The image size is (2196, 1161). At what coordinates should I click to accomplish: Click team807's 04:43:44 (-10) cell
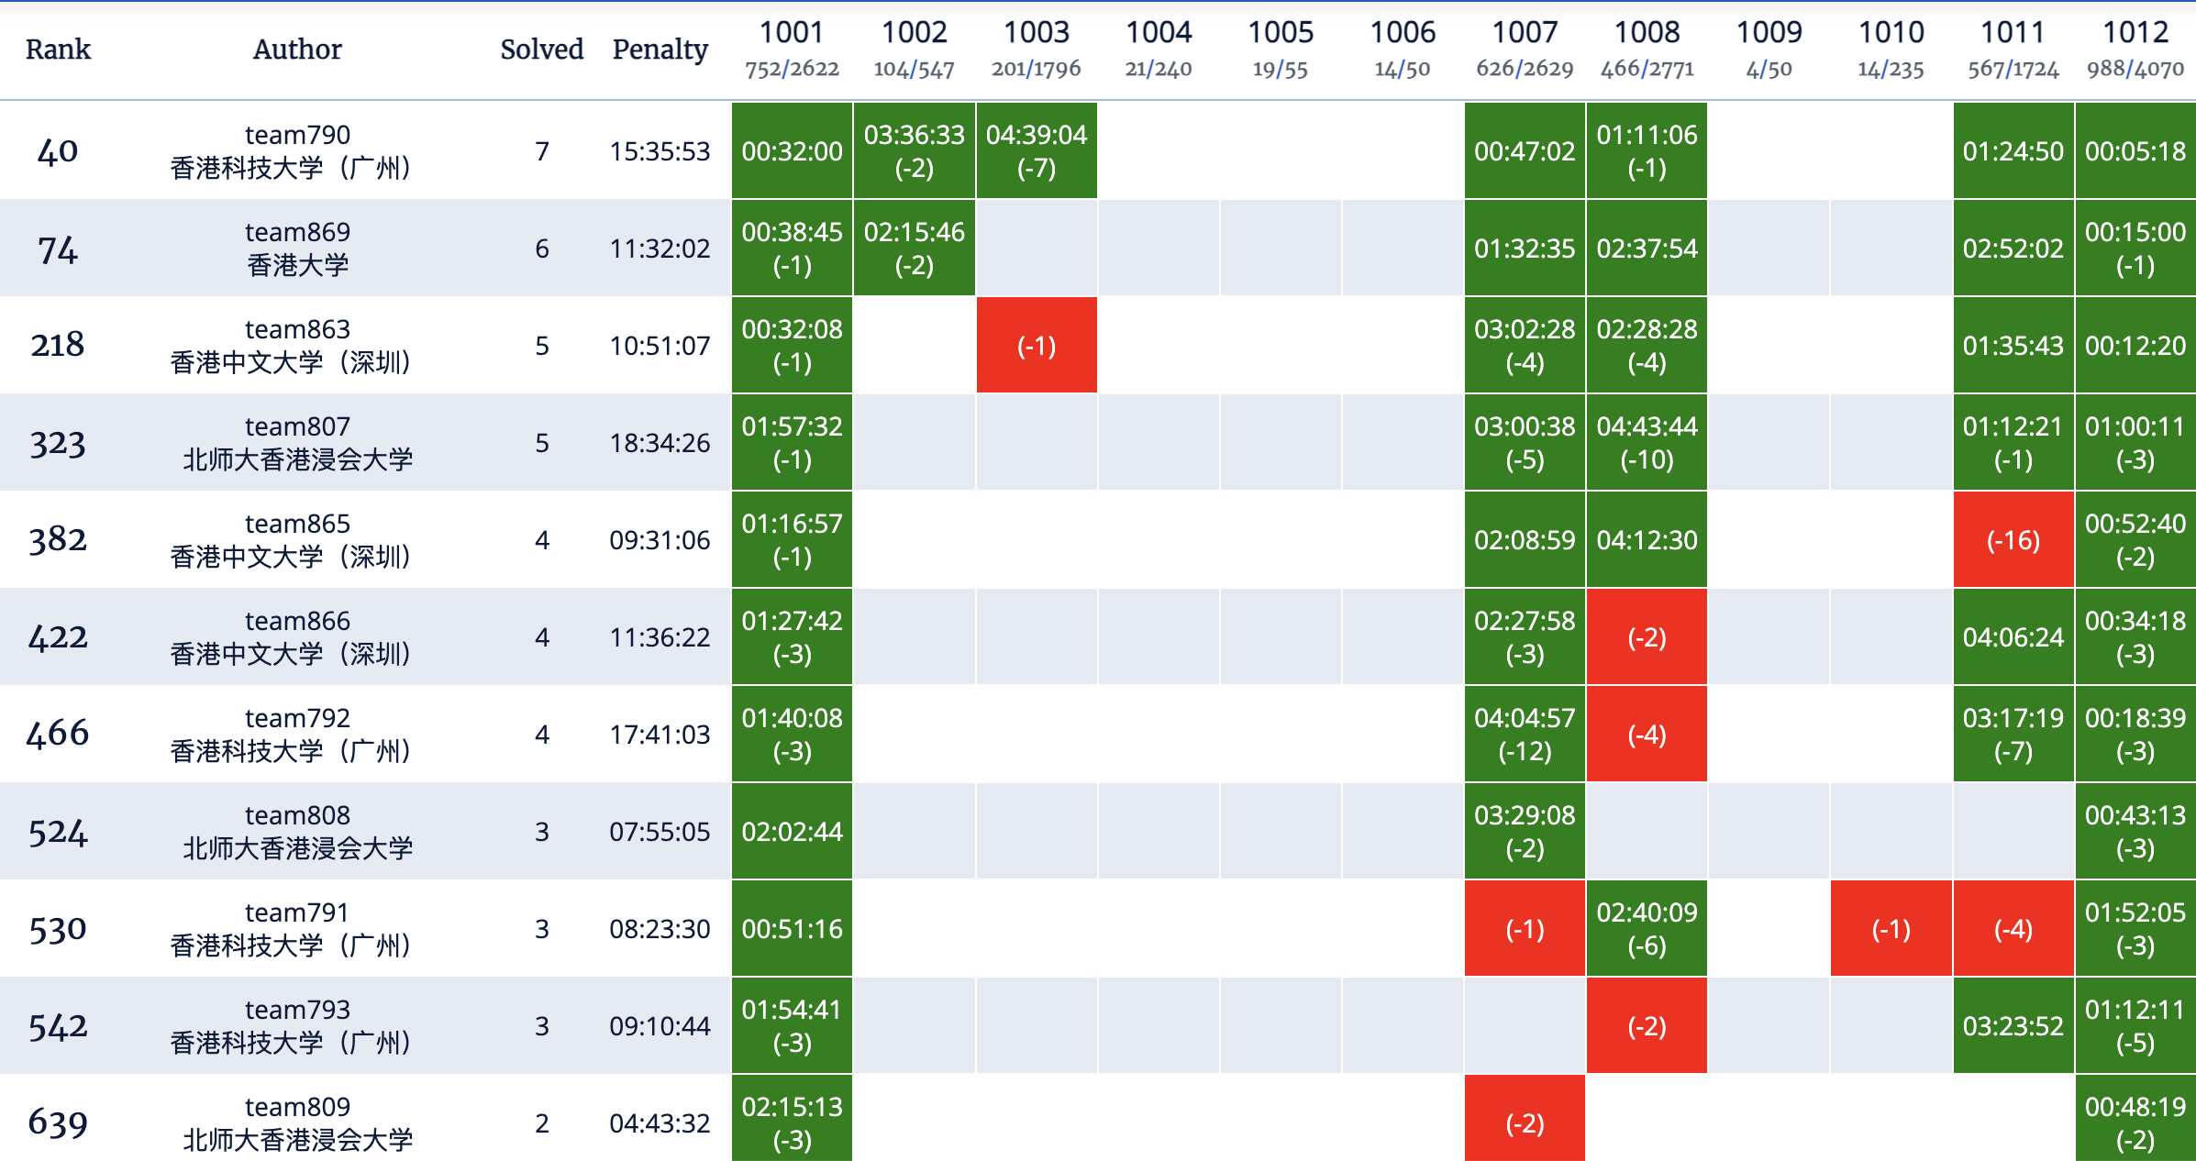point(1647,442)
